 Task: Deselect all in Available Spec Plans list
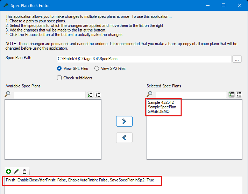(x=98, y=94)
